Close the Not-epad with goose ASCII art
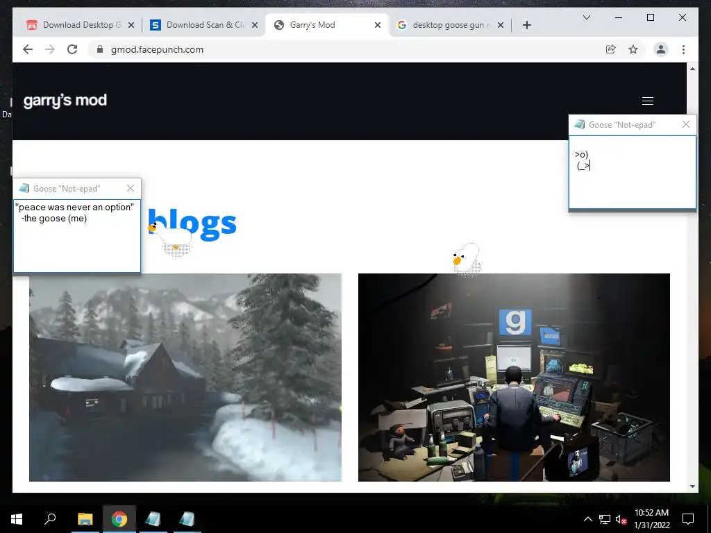Viewport: 711px width, 533px height. click(685, 124)
